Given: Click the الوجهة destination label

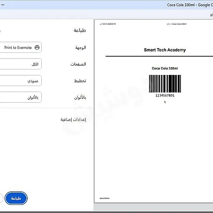Looking at the screenshot, I should coord(81,47).
